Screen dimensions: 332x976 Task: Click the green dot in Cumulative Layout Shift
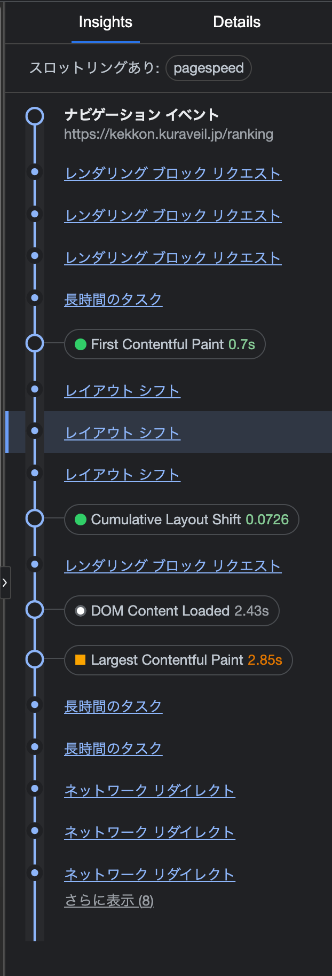tap(81, 520)
